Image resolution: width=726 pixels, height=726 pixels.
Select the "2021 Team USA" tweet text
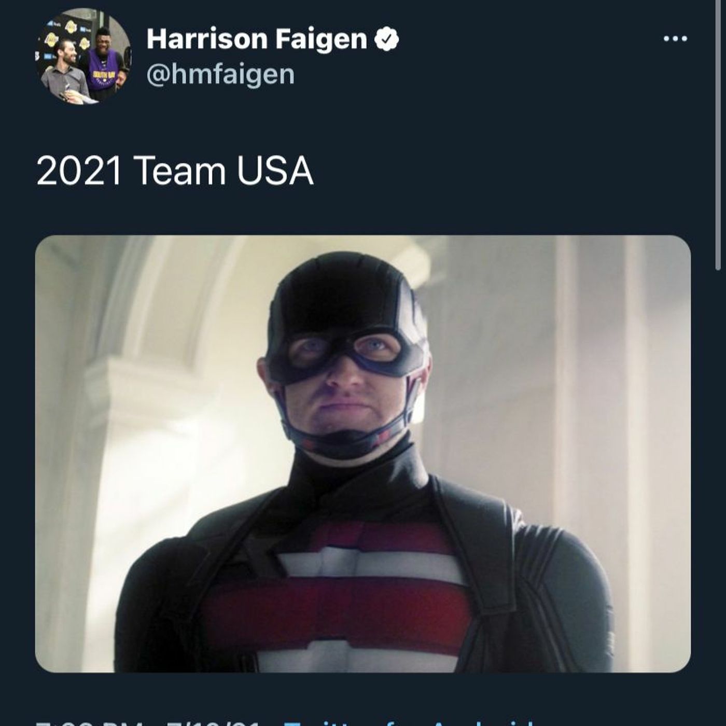pyautogui.click(x=175, y=171)
